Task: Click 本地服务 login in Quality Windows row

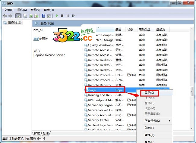Action: (x=162, y=45)
